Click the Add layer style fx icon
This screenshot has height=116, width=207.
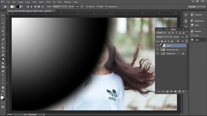(x=163, y=92)
